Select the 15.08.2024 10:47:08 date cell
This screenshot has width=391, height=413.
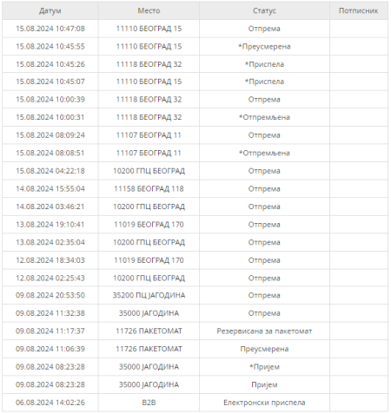click(x=50, y=29)
